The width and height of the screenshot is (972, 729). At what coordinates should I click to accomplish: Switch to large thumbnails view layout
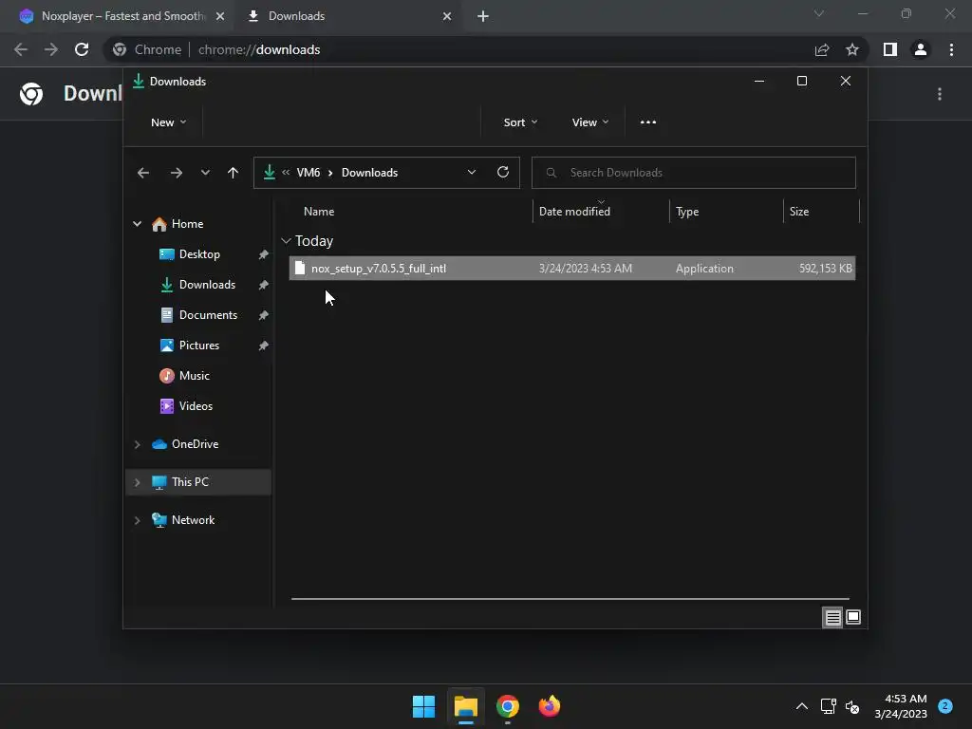coord(853,617)
